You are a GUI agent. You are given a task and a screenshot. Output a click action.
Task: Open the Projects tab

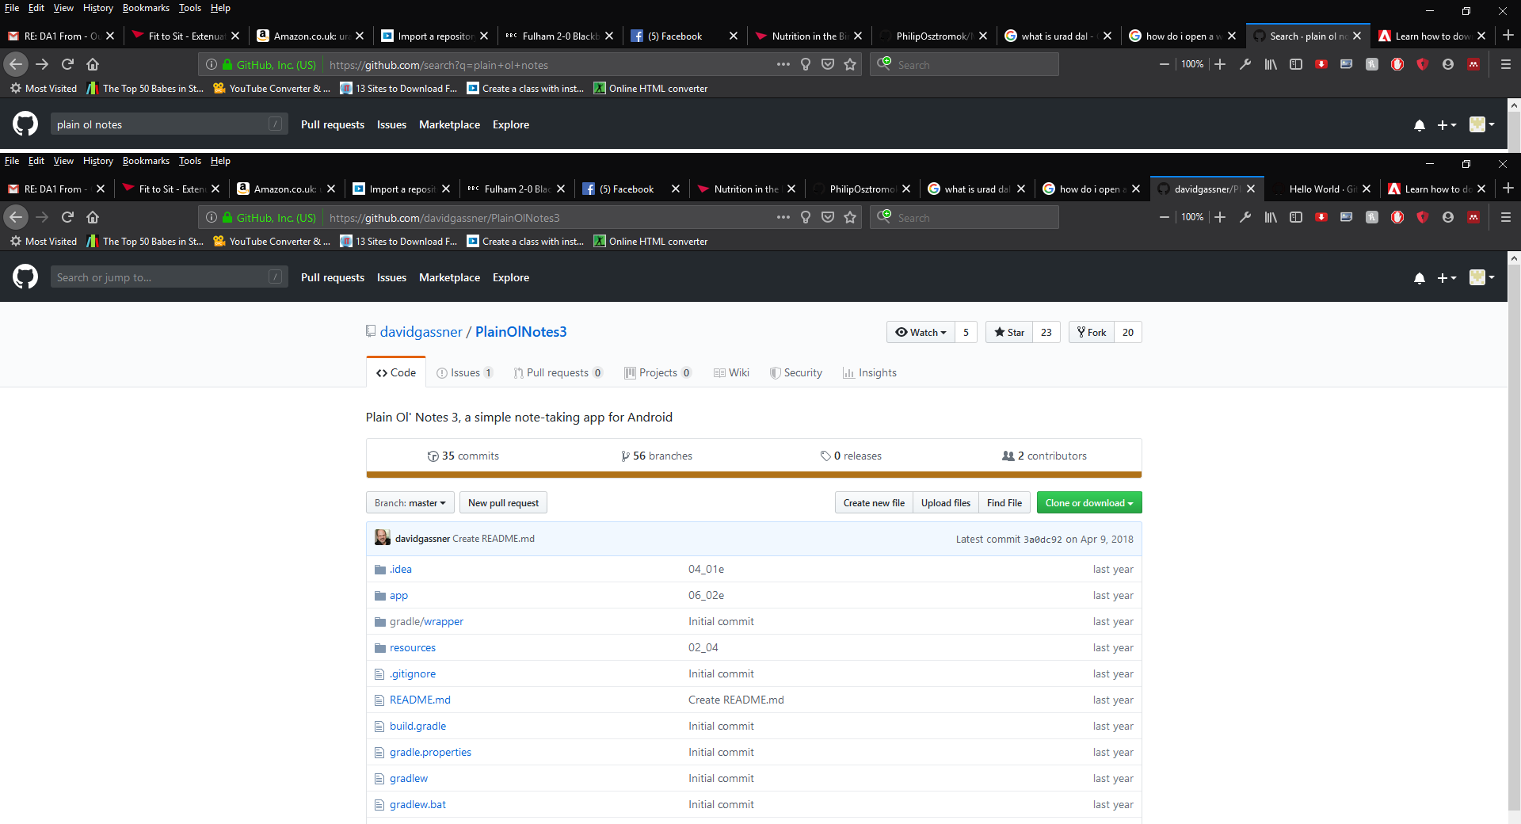[x=658, y=372]
